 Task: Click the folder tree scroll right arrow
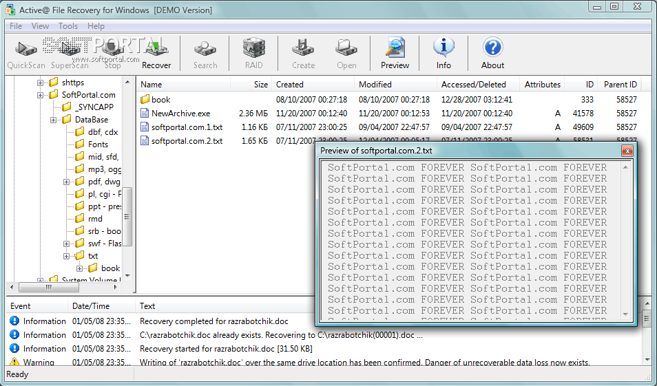click(x=116, y=287)
